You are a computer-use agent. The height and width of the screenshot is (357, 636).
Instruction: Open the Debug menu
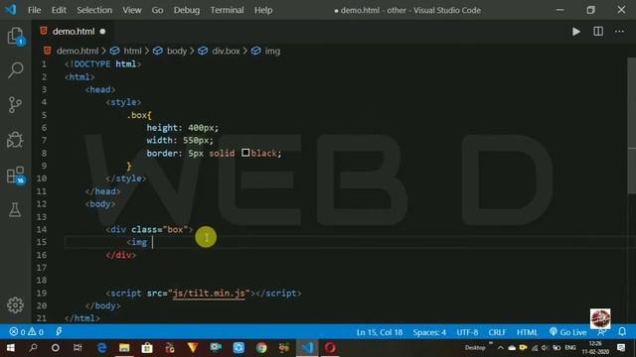point(187,10)
